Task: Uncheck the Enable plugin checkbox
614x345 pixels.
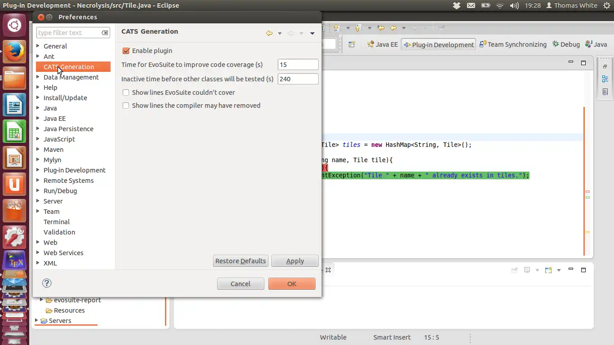Action: [126, 51]
